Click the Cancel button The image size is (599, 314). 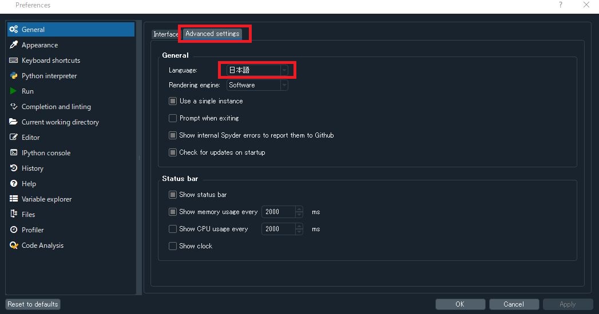tap(514, 304)
